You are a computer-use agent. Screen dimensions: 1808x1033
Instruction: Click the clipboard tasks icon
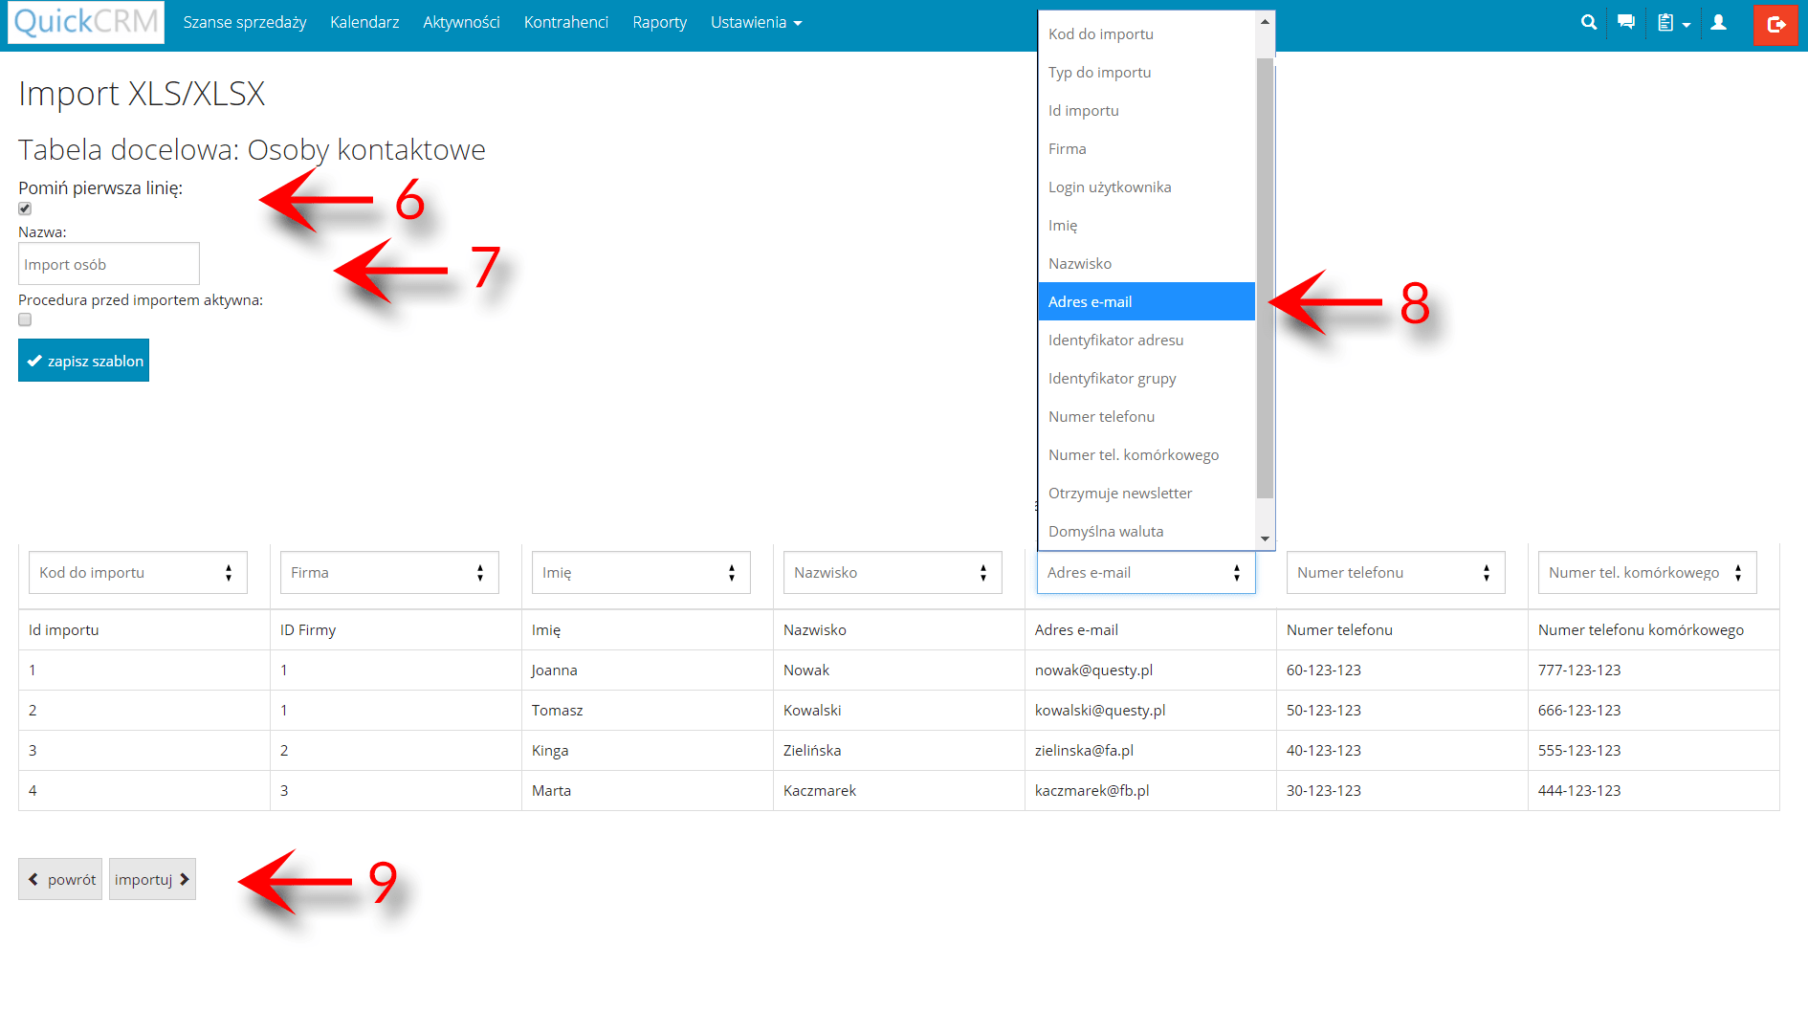point(1666,21)
